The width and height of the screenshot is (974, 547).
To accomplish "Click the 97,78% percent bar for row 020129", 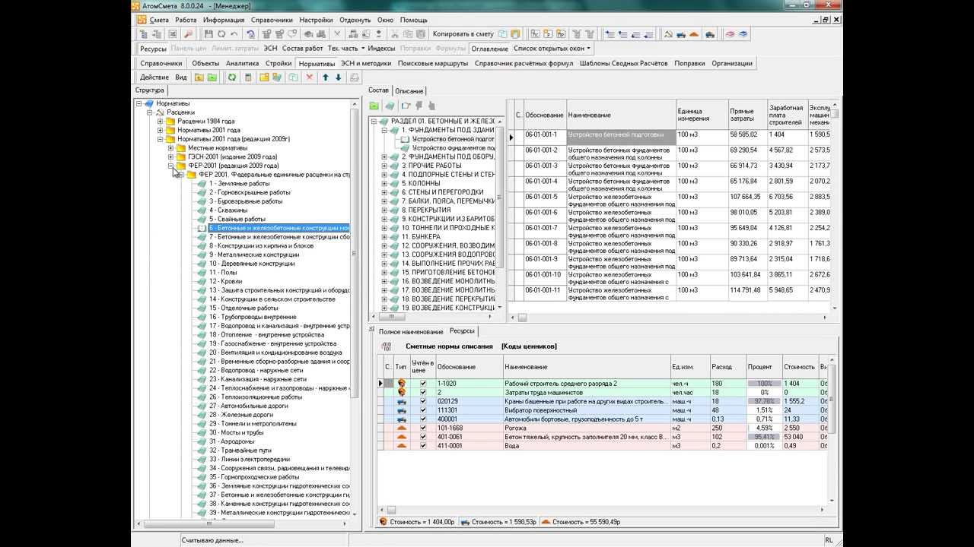I will [764, 401].
